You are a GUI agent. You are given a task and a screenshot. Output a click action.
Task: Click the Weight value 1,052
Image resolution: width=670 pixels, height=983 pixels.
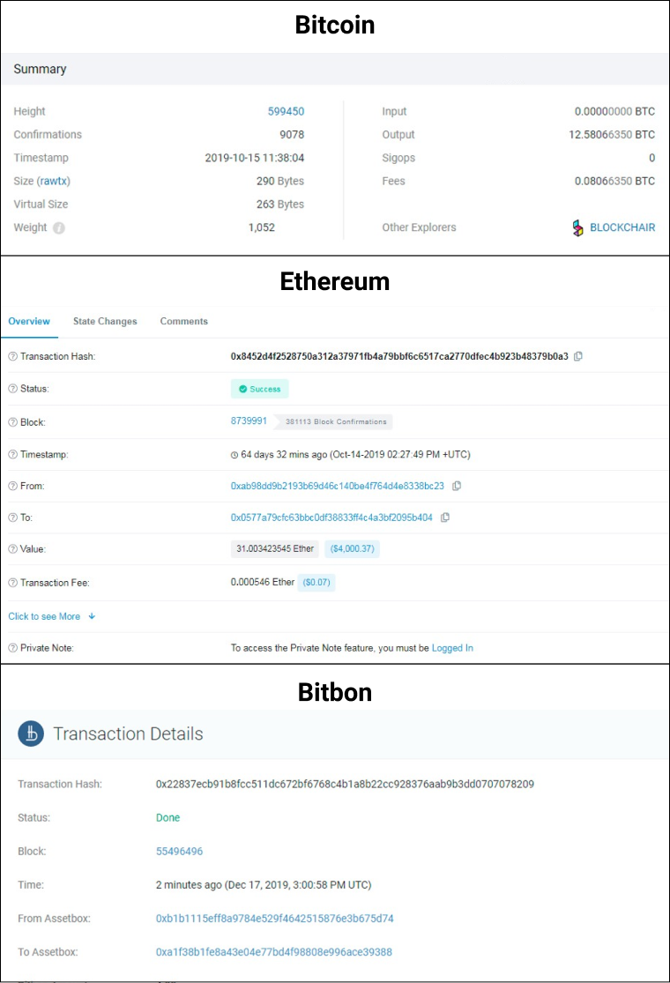(261, 227)
